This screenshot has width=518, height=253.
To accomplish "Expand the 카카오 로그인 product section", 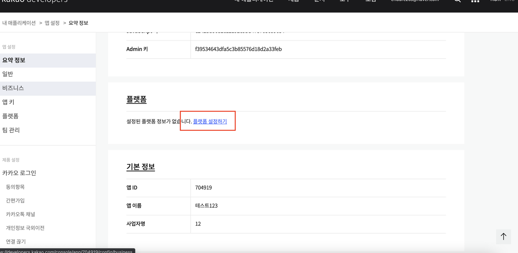I will tap(19, 173).
